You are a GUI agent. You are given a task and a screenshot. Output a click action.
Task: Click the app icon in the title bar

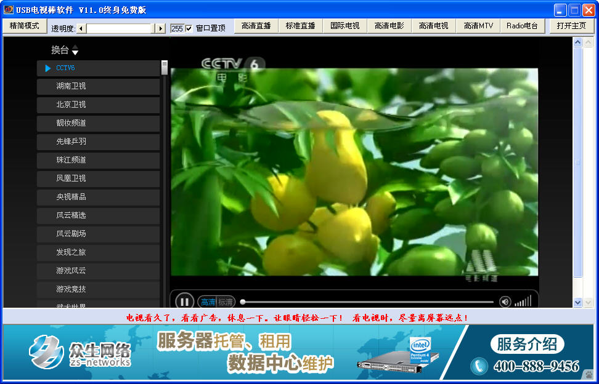(x=8, y=10)
